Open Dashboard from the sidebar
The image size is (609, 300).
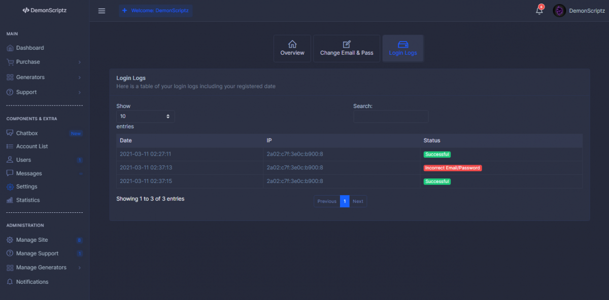[x=30, y=48]
